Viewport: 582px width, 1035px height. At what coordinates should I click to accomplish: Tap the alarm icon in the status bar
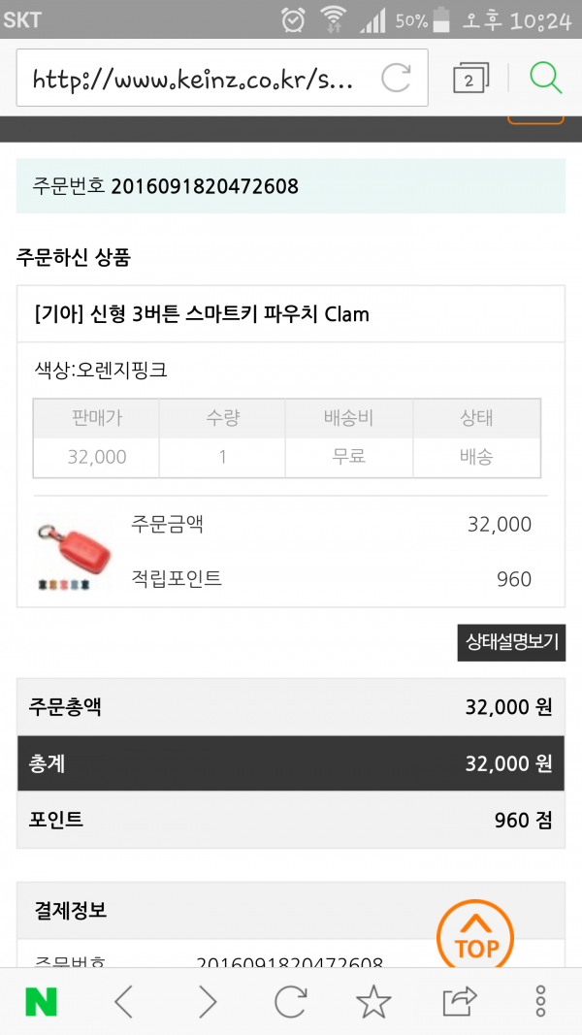[x=292, y=19]
